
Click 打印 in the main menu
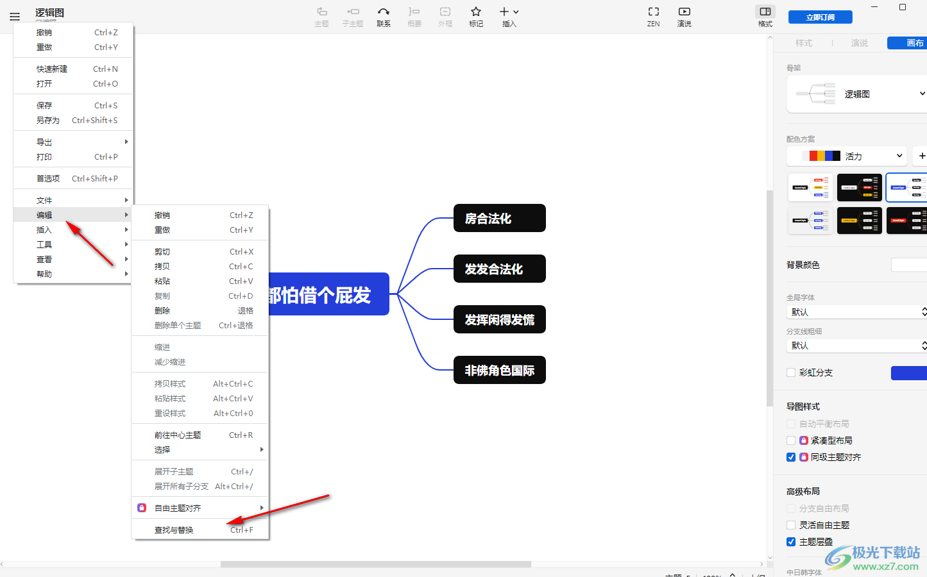point(72,156)
